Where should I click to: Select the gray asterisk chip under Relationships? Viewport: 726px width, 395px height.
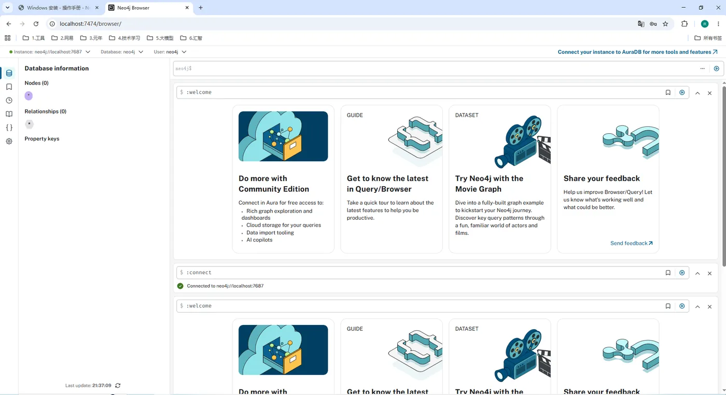pos(30,124)
